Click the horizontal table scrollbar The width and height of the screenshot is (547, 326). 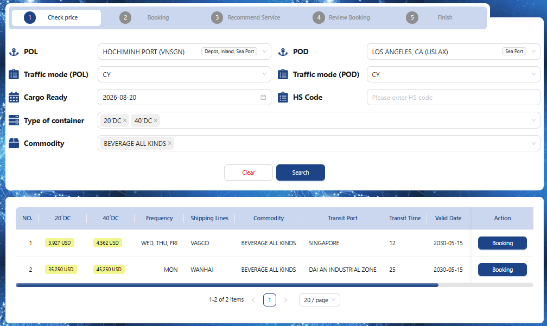pyautogui.click(x=227, y=285)
